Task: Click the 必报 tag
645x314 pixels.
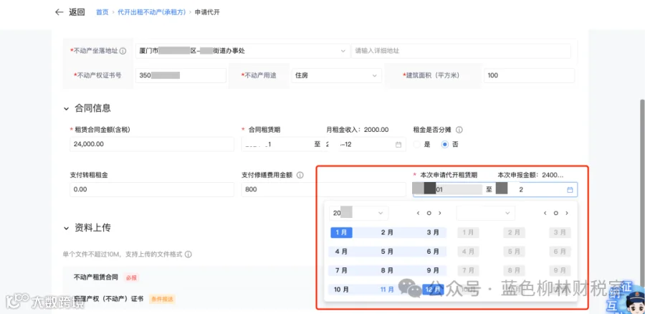Action: [x=132, y=277]
